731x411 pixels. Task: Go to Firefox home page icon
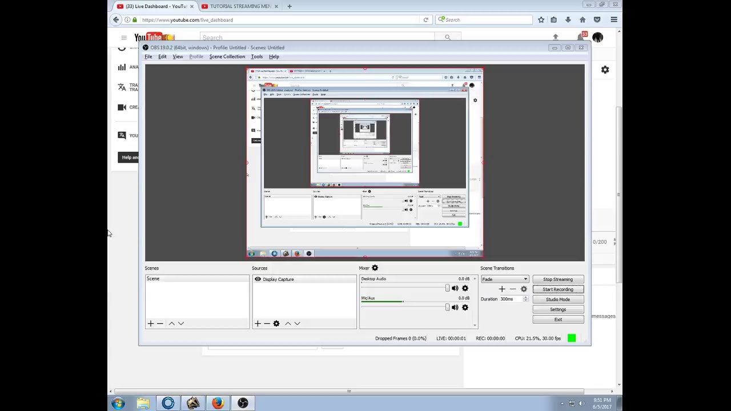point(583,20)
